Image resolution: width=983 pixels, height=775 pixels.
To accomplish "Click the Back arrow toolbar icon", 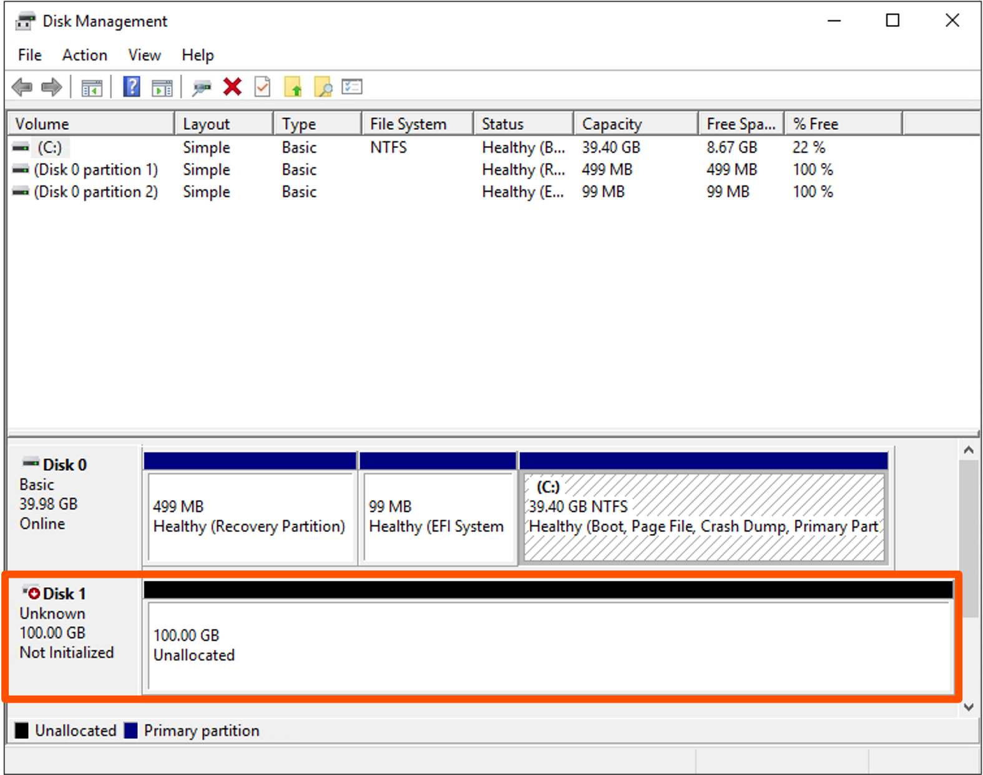I will (22, 87).
